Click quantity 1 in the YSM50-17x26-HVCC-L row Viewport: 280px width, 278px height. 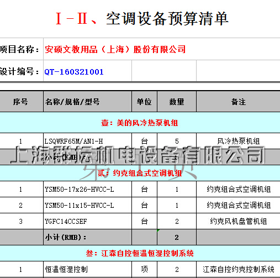click(x=177, y=189)
